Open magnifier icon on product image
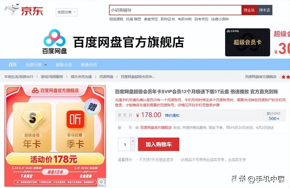Viewport: 290px width, 188px height. click(101, 182)
